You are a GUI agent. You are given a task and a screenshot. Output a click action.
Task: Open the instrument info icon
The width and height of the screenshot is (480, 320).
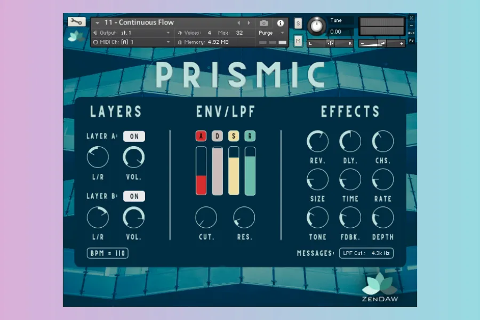280,23
